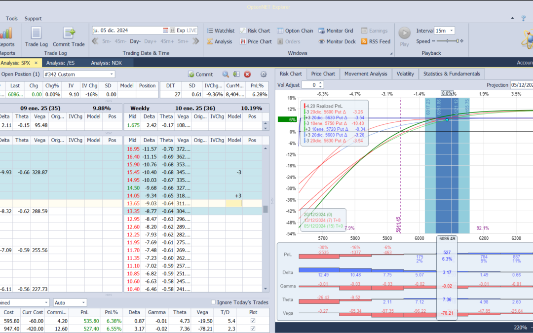Viewport: 533px width, 333px height.
Task: Click the Day- time step button
Action: (135, 41)
